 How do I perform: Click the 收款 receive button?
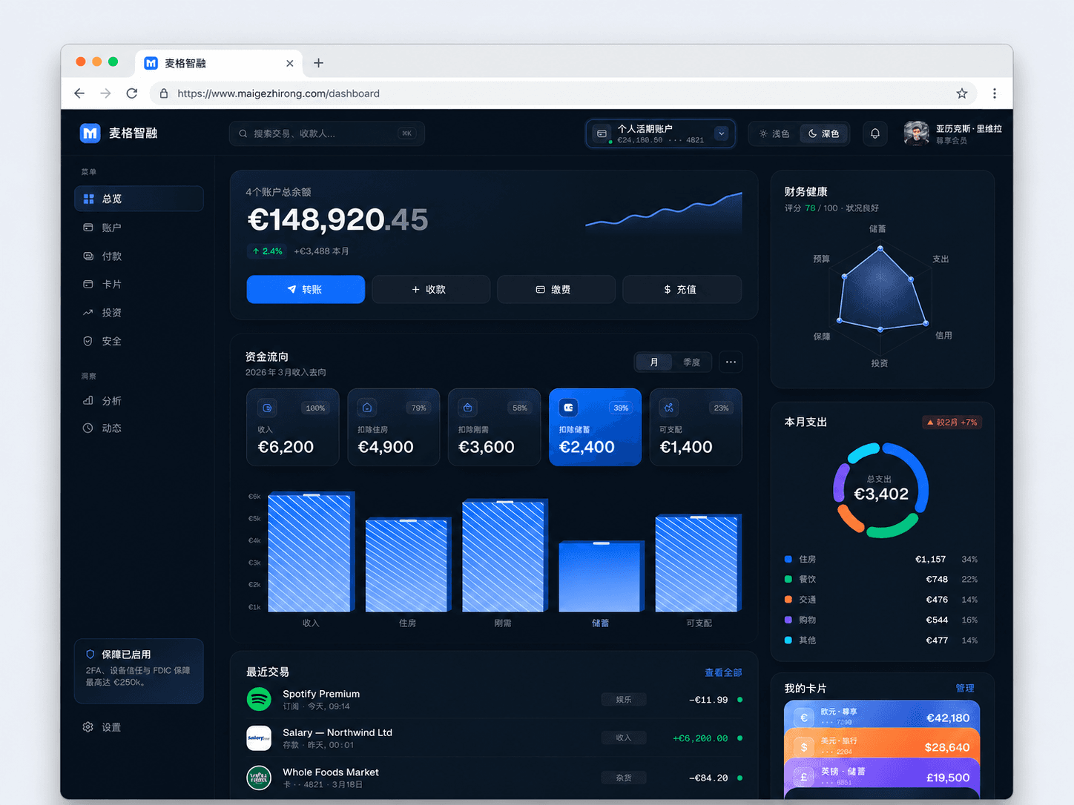[x=431, y=289]
